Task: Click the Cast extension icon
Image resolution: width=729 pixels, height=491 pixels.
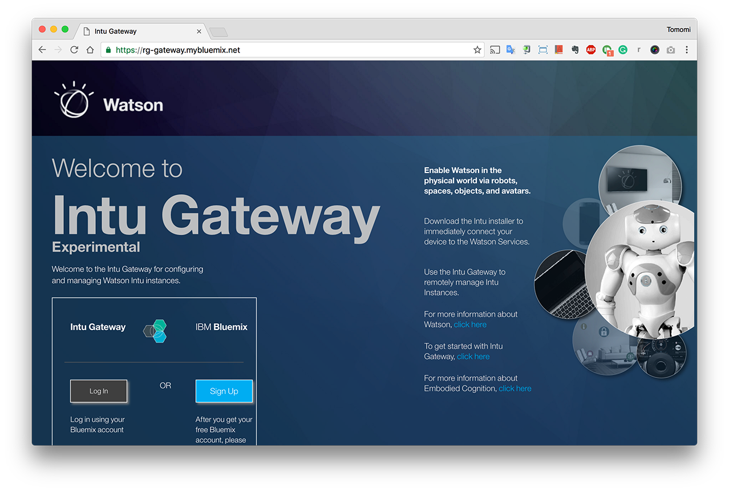Action: [495, 50]
